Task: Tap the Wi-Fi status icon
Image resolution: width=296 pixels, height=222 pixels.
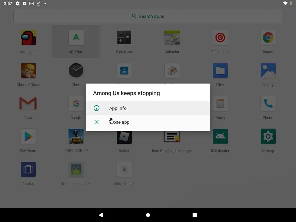Action: coord(285,3)
